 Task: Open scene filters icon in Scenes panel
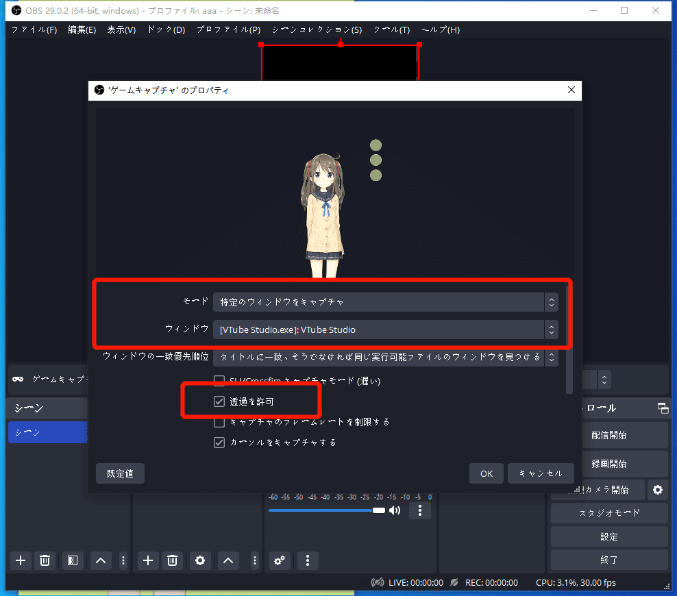[x=73, y=560]
